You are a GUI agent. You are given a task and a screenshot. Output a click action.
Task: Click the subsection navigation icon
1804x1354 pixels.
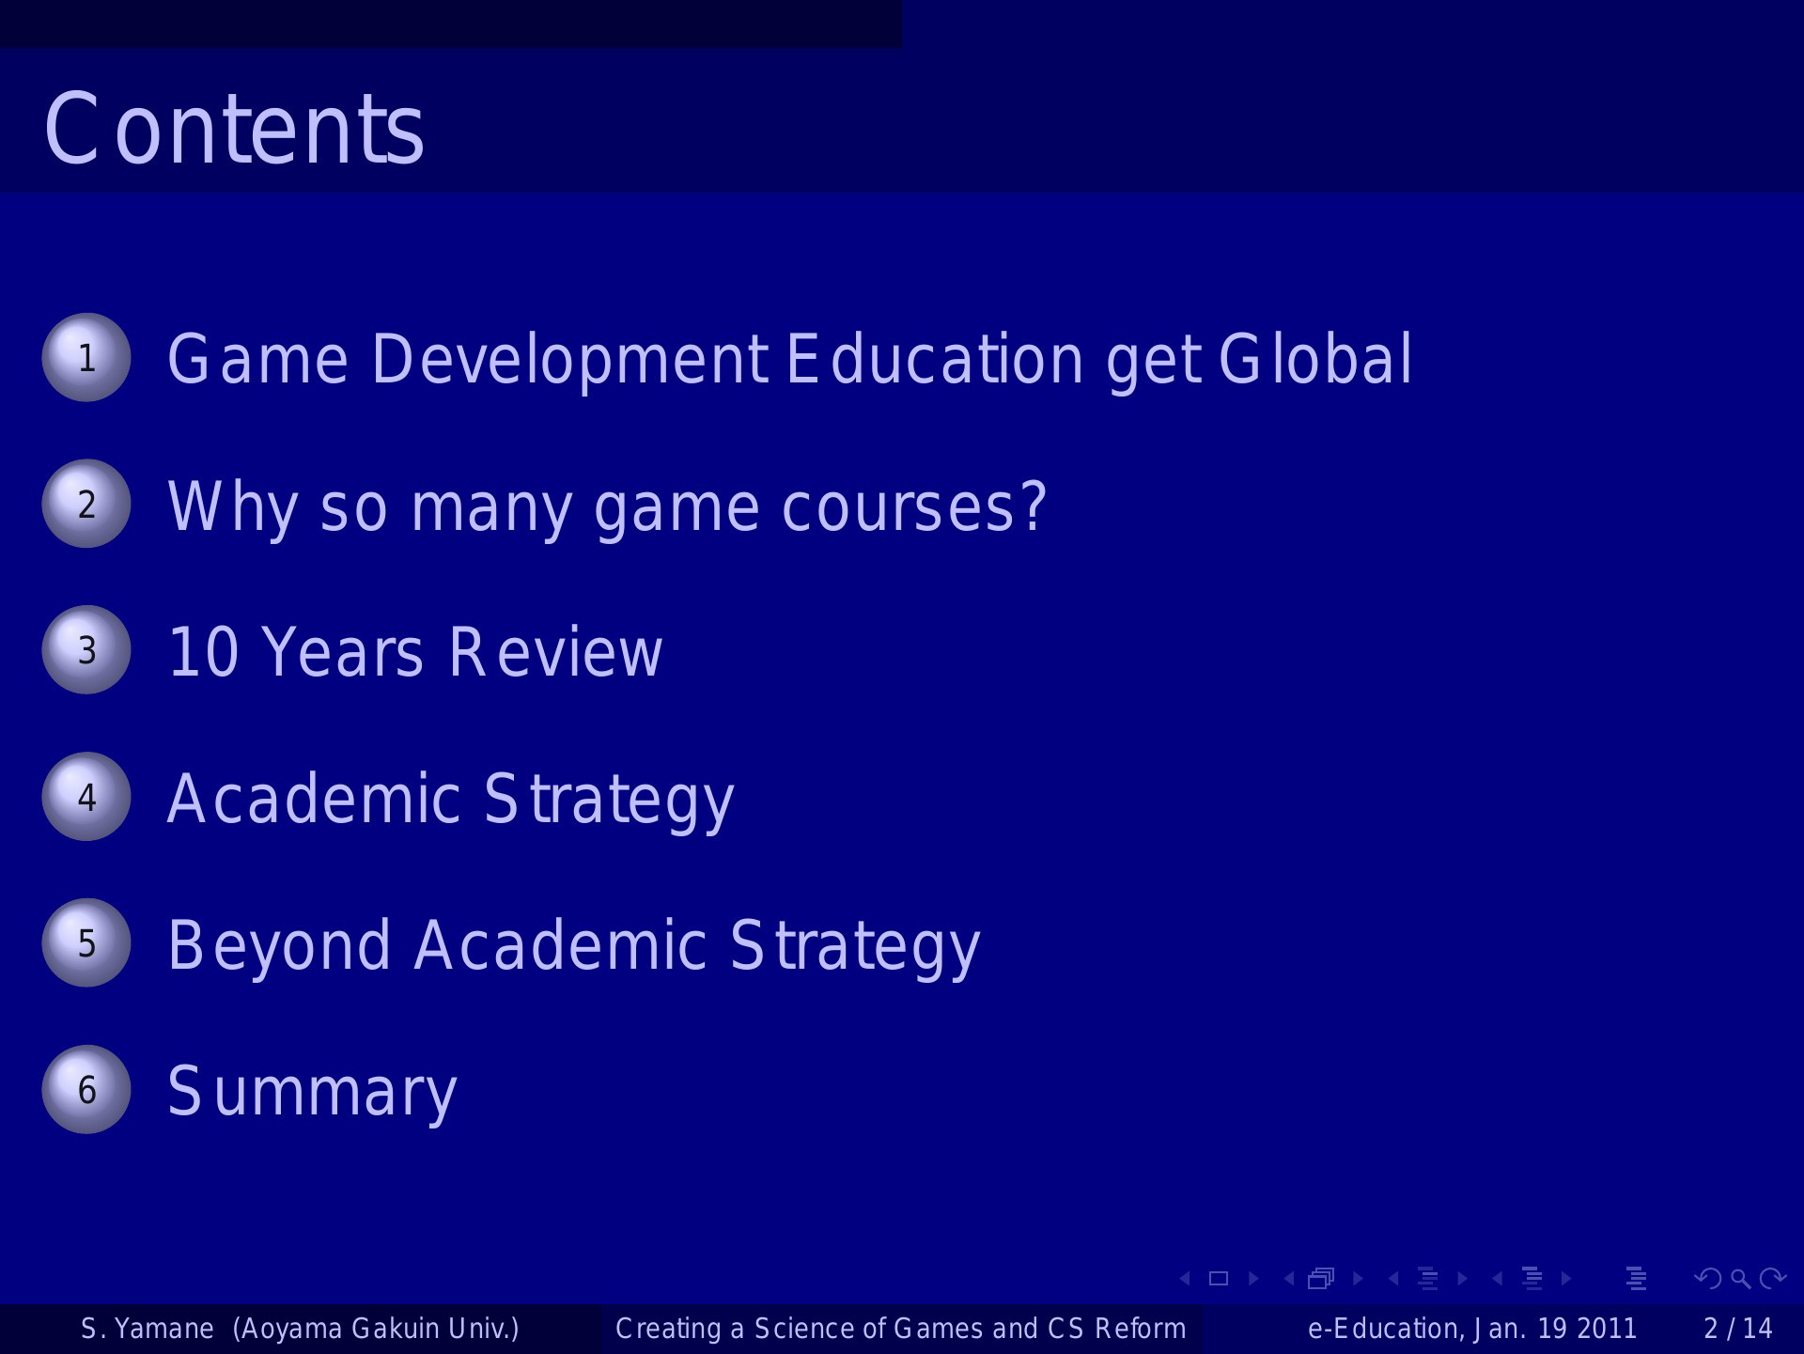tap(1428, 1278)
